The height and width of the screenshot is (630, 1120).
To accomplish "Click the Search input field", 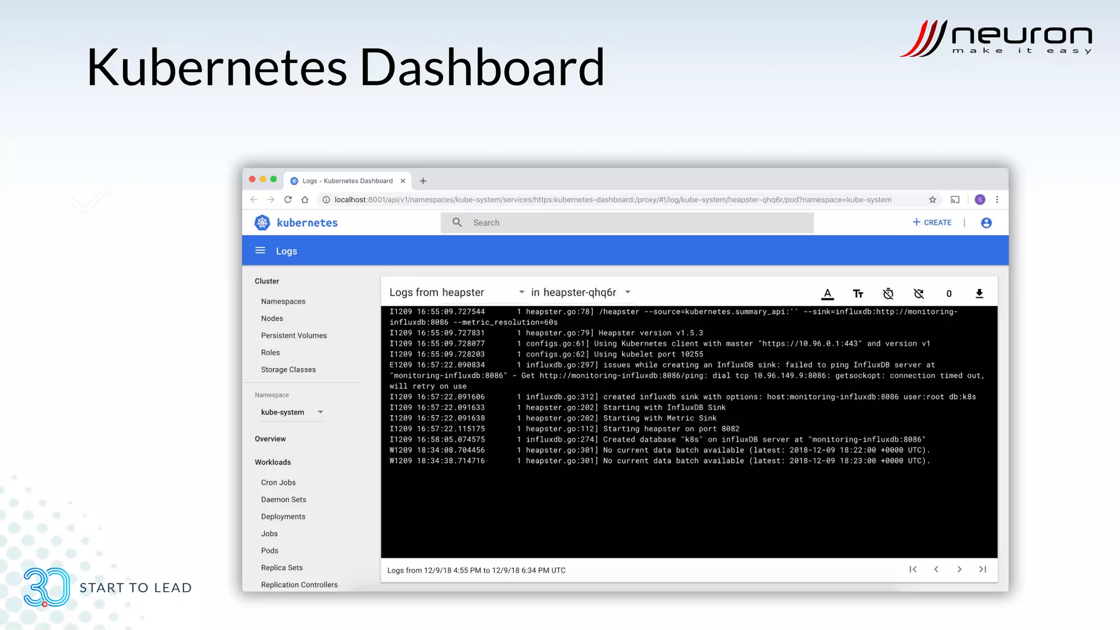I will (627, 223).
